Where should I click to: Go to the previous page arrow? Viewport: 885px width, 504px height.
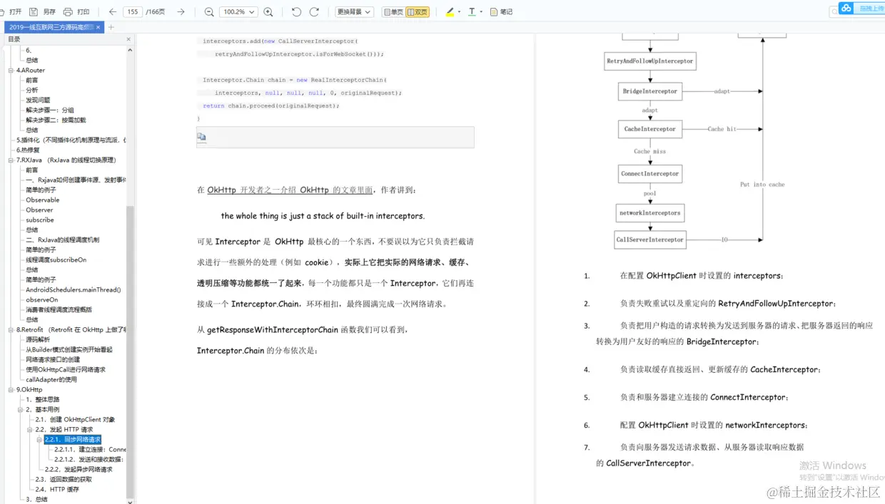[113, 12]
